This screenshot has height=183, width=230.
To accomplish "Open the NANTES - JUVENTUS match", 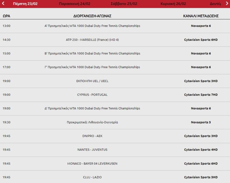I will coord(92,150).
